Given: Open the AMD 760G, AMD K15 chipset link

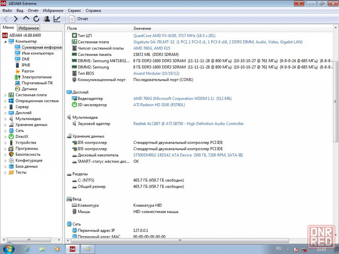Looking at the screenshot, I should coord(152,48).
